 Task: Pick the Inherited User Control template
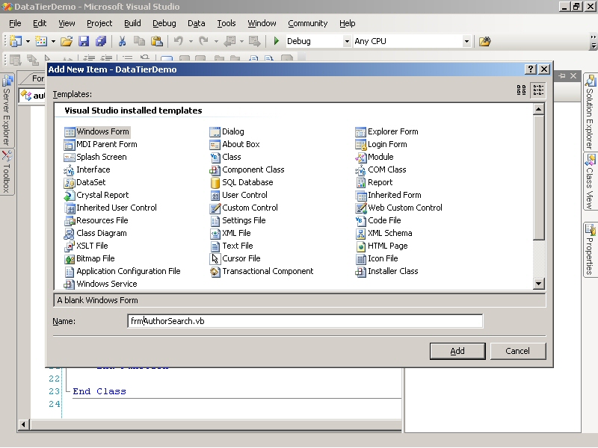point(110,208)
